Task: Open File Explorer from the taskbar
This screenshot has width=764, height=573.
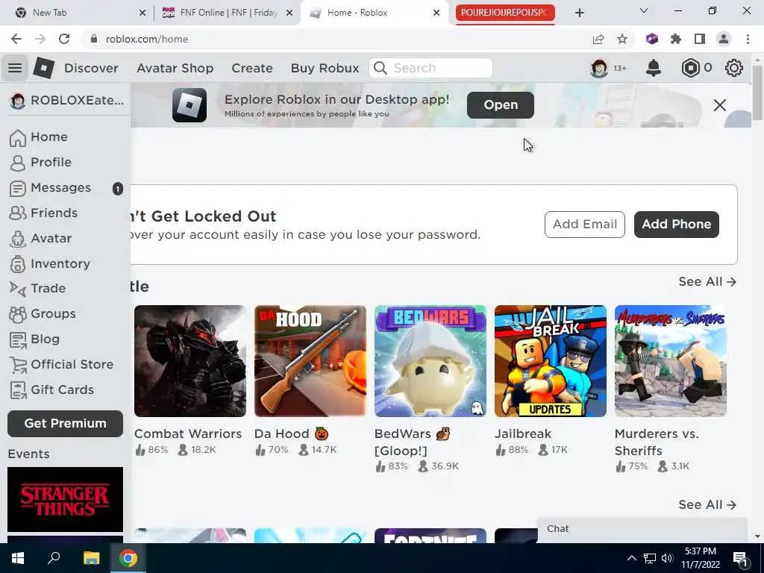Action: pos(91,558)
